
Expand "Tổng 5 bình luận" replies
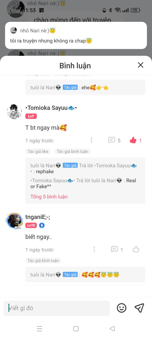click(49, 197)
